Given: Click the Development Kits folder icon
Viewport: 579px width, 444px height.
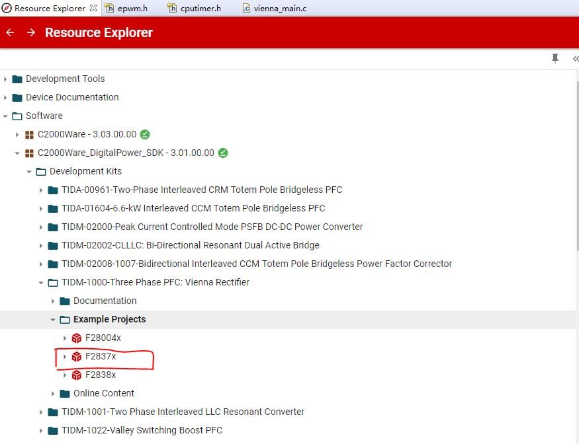Looking at the screenshot, I should [x=41, y=172].
